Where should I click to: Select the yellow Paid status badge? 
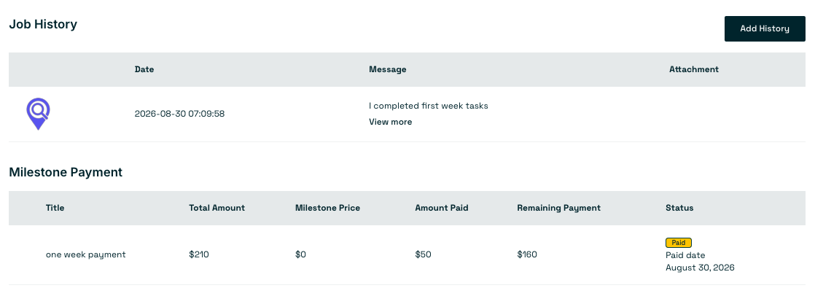678,243
